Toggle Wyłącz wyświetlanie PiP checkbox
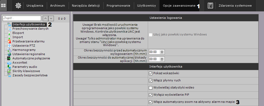This screenshot has height=106, width=264. click(151, 95)
